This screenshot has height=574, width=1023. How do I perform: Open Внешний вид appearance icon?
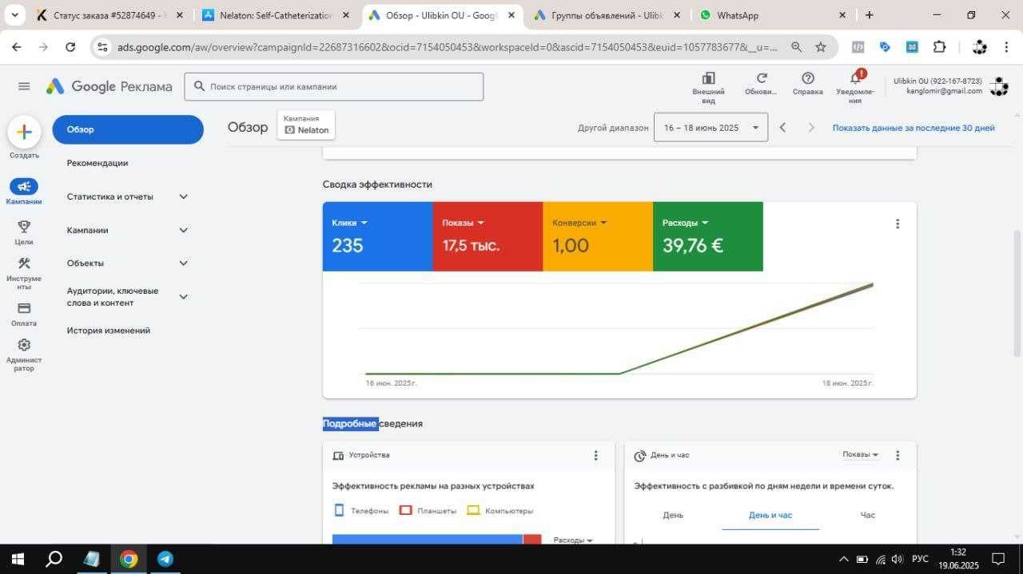[x=708, y=78]
